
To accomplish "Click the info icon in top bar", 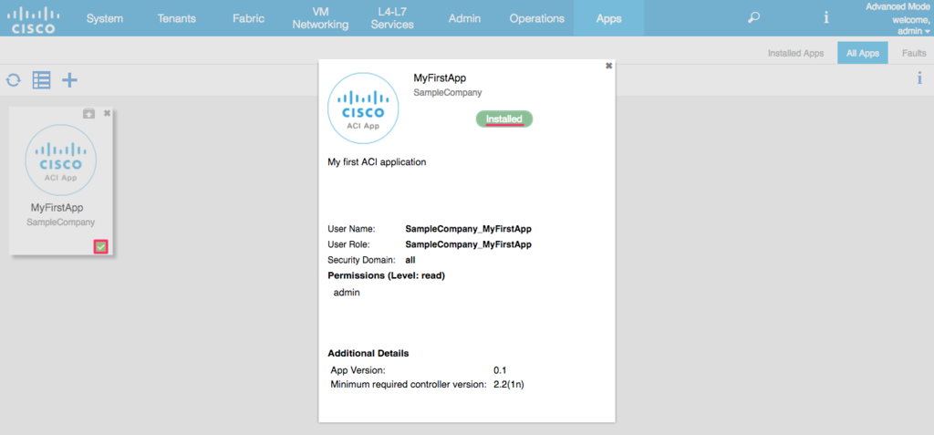I will [x=826, y=18].
